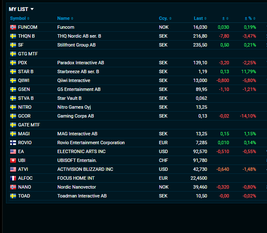Select the GTG MTF symbol
The height and width of the screenshot is (233, 267).
(28, 54)
